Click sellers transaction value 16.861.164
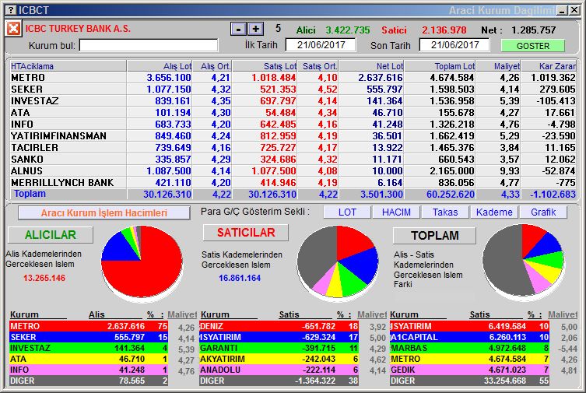 point(240,278)
